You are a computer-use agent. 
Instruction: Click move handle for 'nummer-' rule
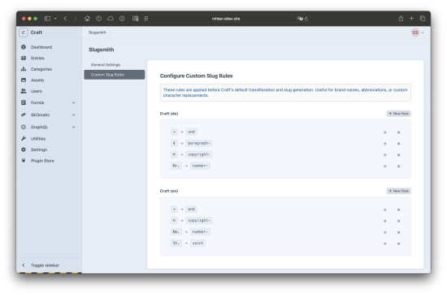click(x=385, y=166)
